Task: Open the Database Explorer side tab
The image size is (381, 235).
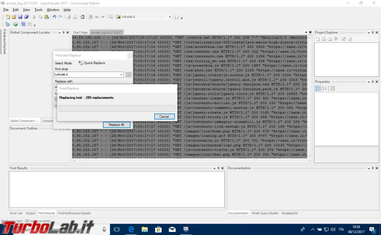Action: click(4, 42)
